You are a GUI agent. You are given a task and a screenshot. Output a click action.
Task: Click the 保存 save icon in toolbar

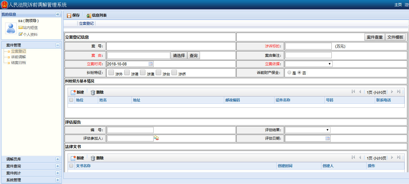click(69, 15)
